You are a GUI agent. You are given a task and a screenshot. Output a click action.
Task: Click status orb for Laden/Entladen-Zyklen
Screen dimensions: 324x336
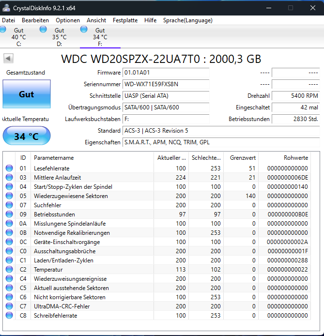coord(9,260)
